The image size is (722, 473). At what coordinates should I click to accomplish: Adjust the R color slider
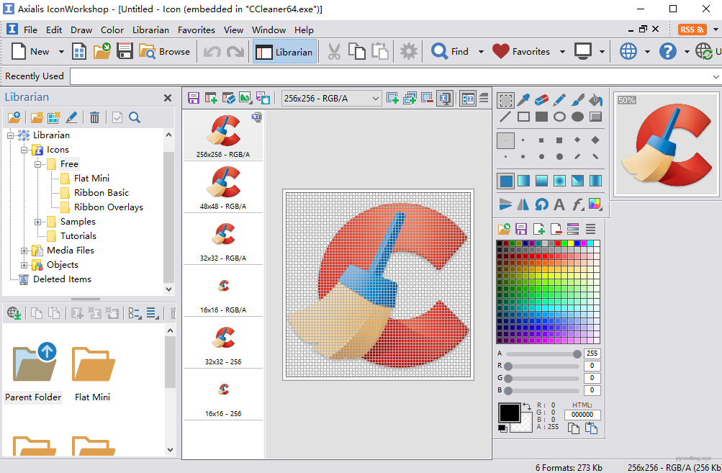click(x=508, y=366)
